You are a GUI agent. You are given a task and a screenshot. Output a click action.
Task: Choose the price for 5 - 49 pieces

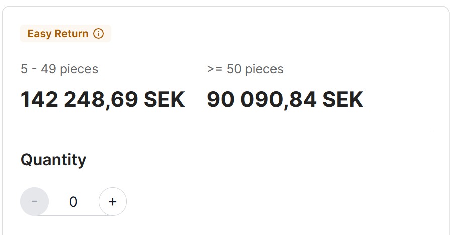pyautogui.click(x=103, y=100)
